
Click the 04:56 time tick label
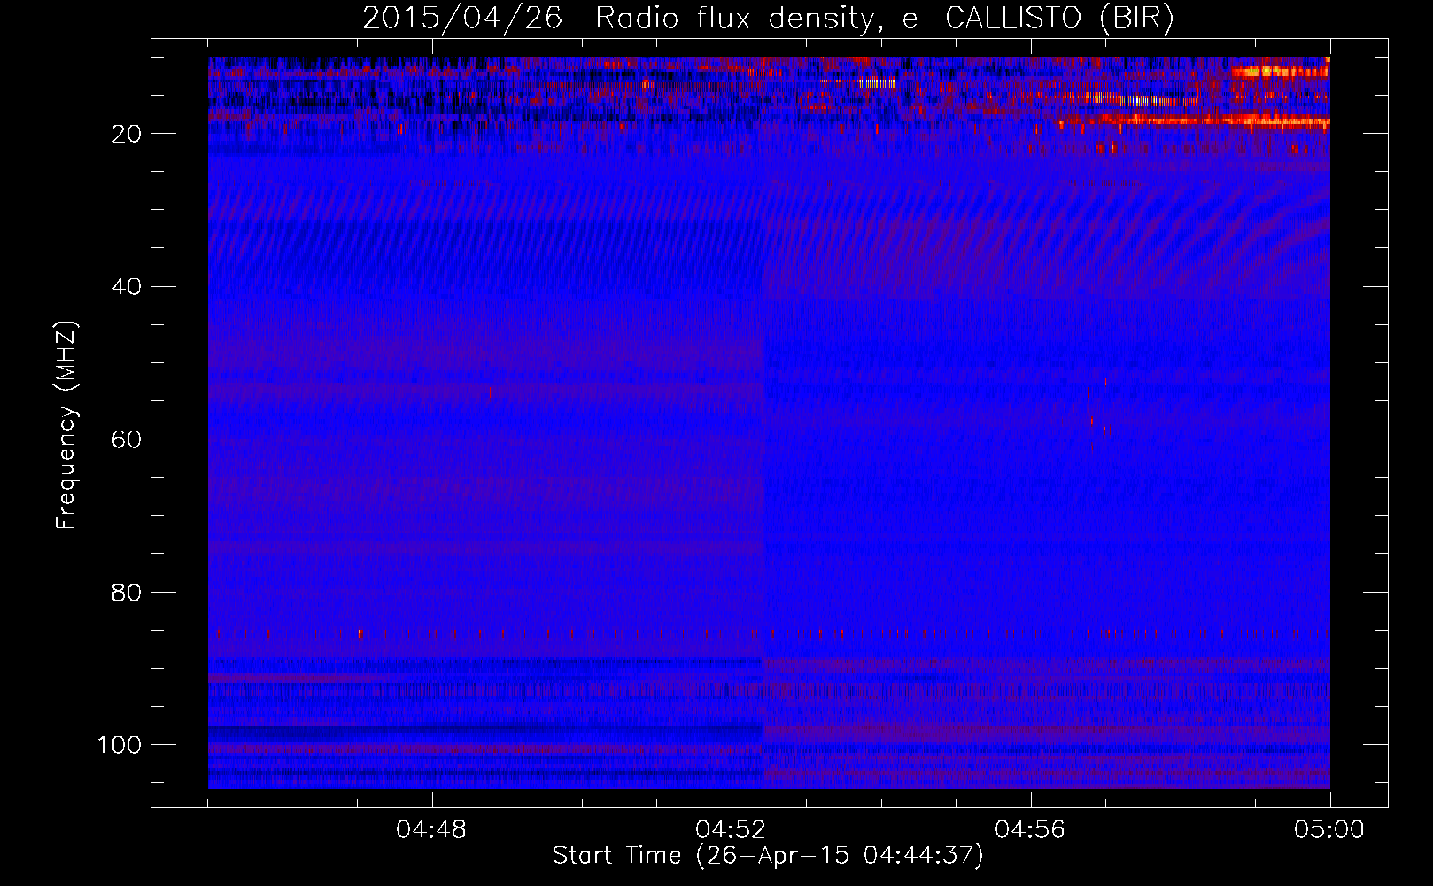point(1030,830)
